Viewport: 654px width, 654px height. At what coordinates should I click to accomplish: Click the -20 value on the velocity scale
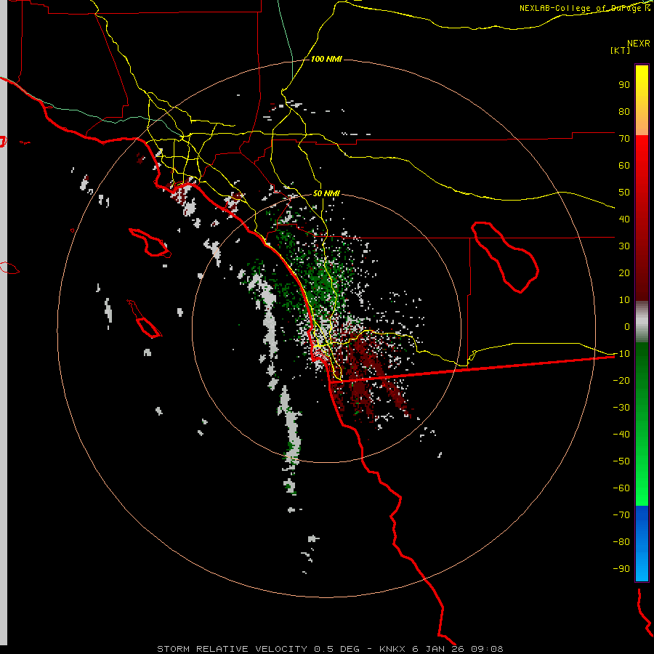coord(621,381)
